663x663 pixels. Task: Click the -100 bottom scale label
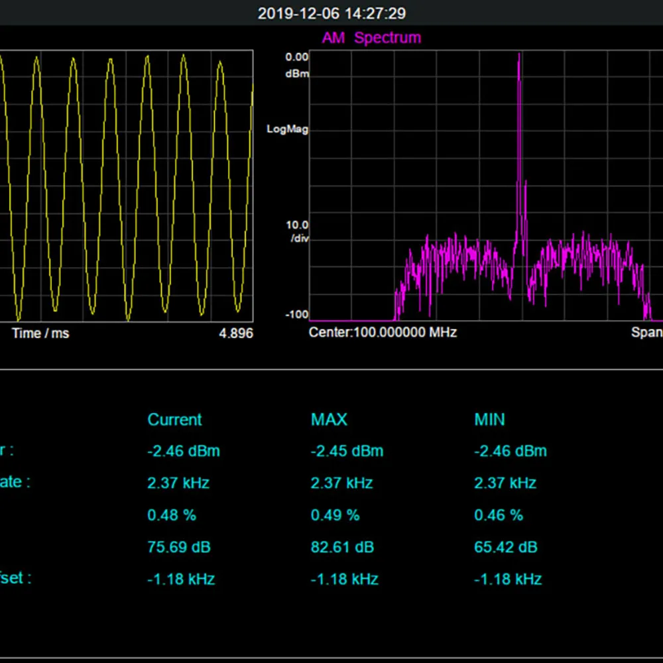click(x=296, y=314)
